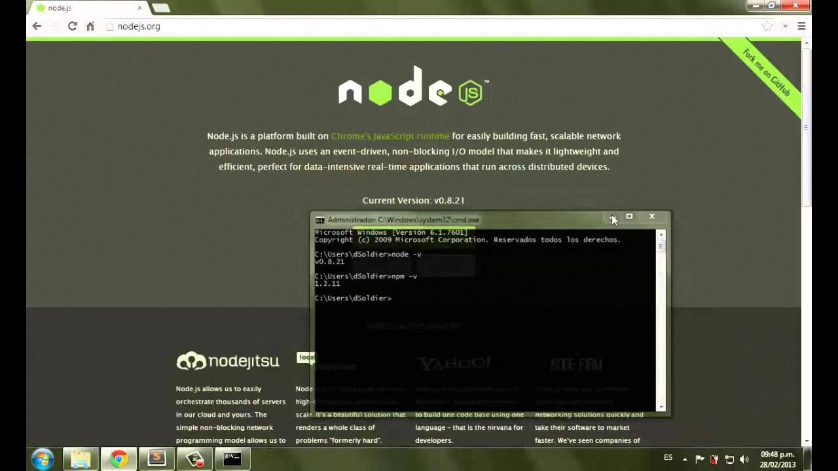This screenshot has width=838, height=471.
Task: Open the ES language indicator
Action: 668,458
